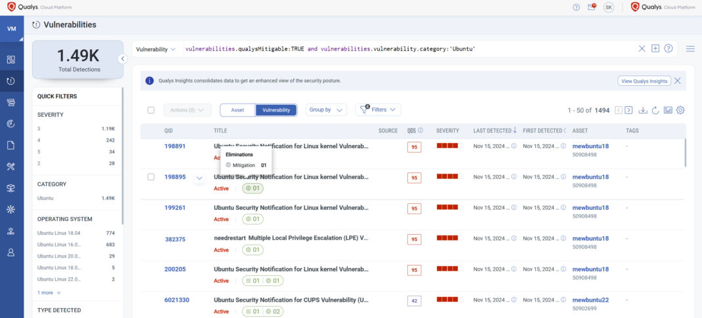702x318 pixels.
Task: Switch view toggle to Asset
Action: [237, 110]
